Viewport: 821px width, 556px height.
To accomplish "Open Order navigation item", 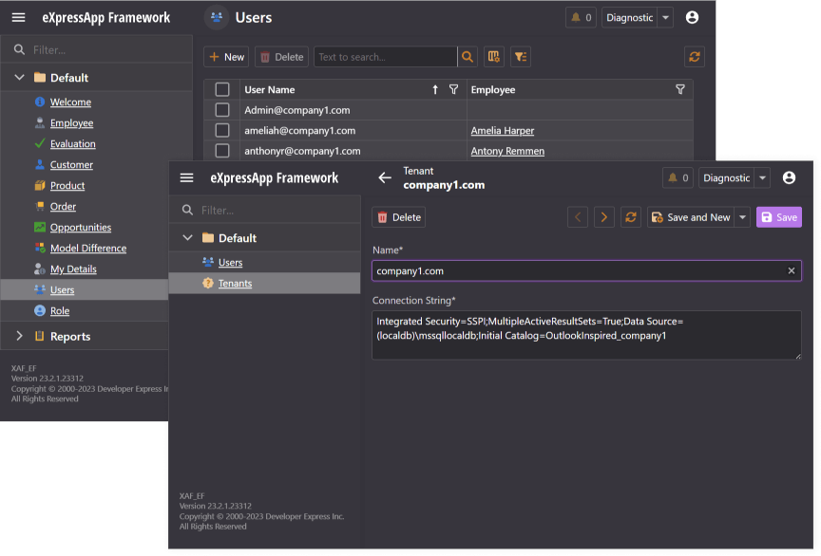I will pos(63,207).
